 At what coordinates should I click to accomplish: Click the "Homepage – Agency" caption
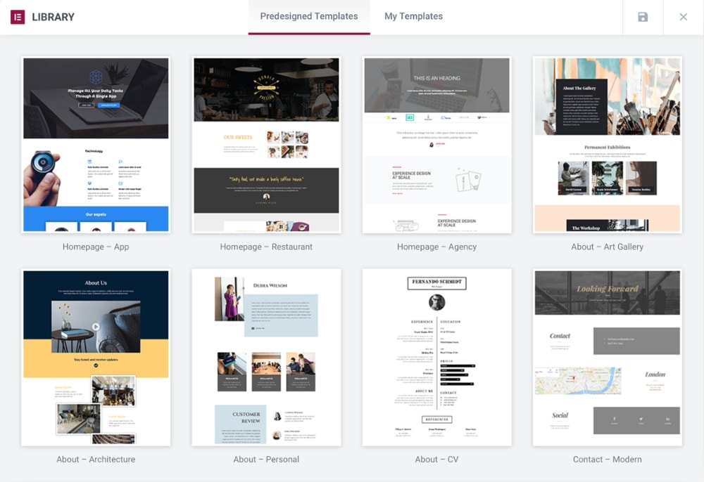[x=437, y=247]
